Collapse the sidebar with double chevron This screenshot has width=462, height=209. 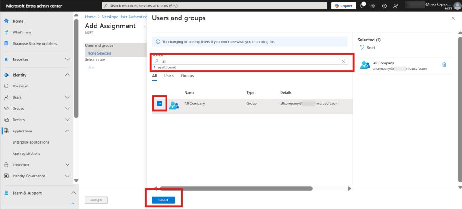coord(73,204)
